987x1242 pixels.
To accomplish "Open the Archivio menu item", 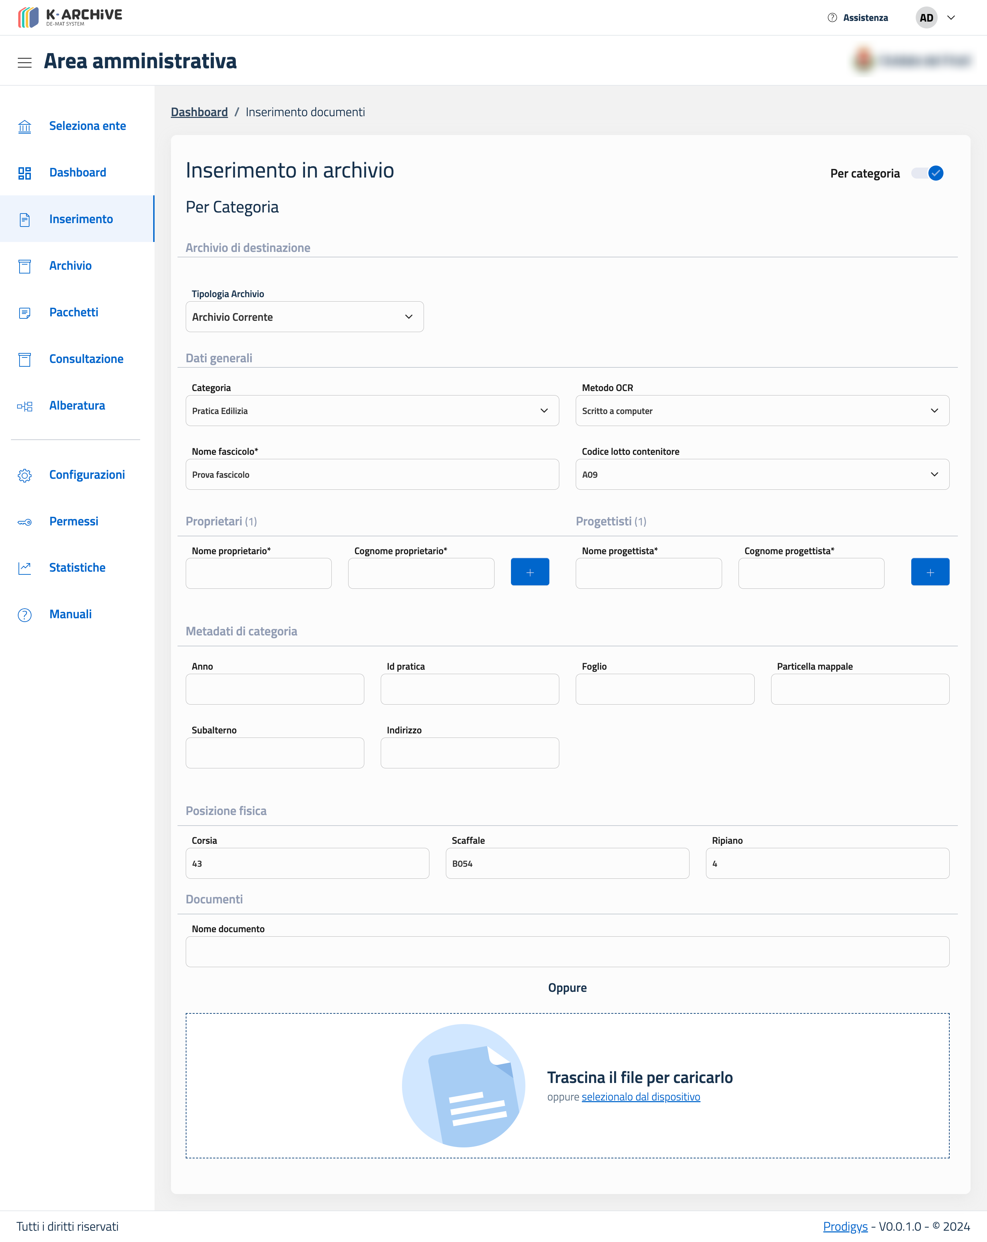I will tap(70, 266).
